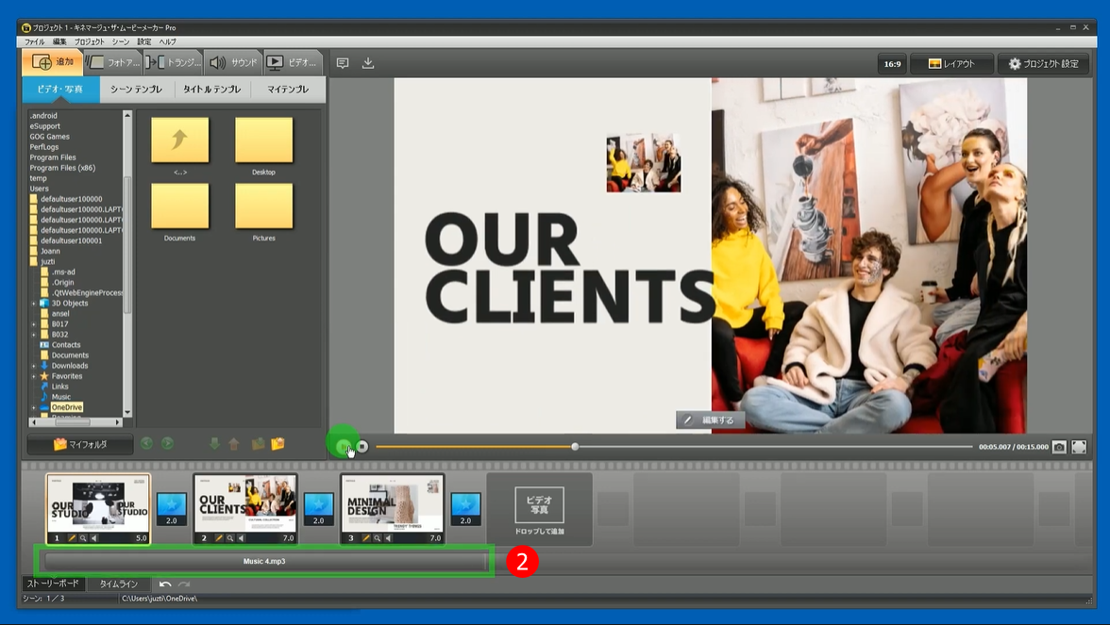The image size is (1110, 625).
Task: Click the プロジェクト設定 button
Action: click(x=1043, y=64)
